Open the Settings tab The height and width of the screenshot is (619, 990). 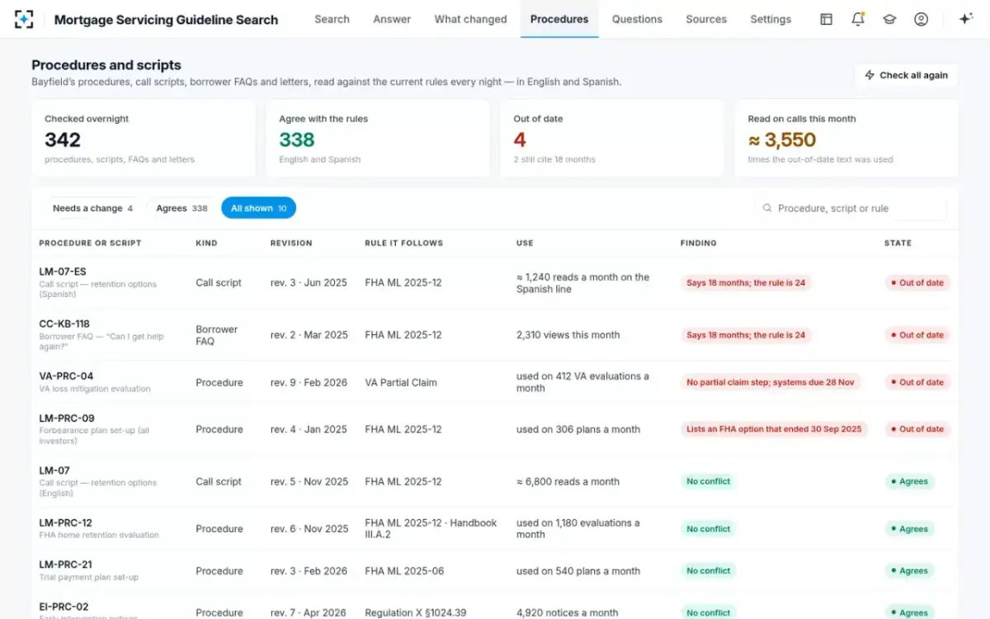pos(771,19)
